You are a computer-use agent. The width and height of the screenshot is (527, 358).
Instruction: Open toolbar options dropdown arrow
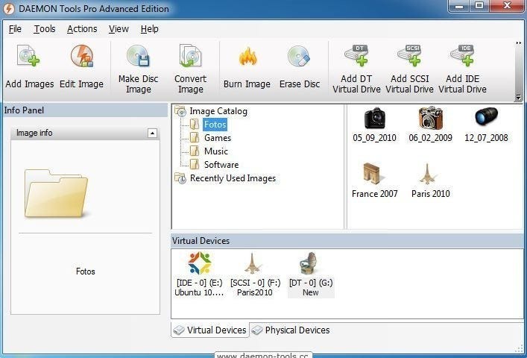[519, 98]
